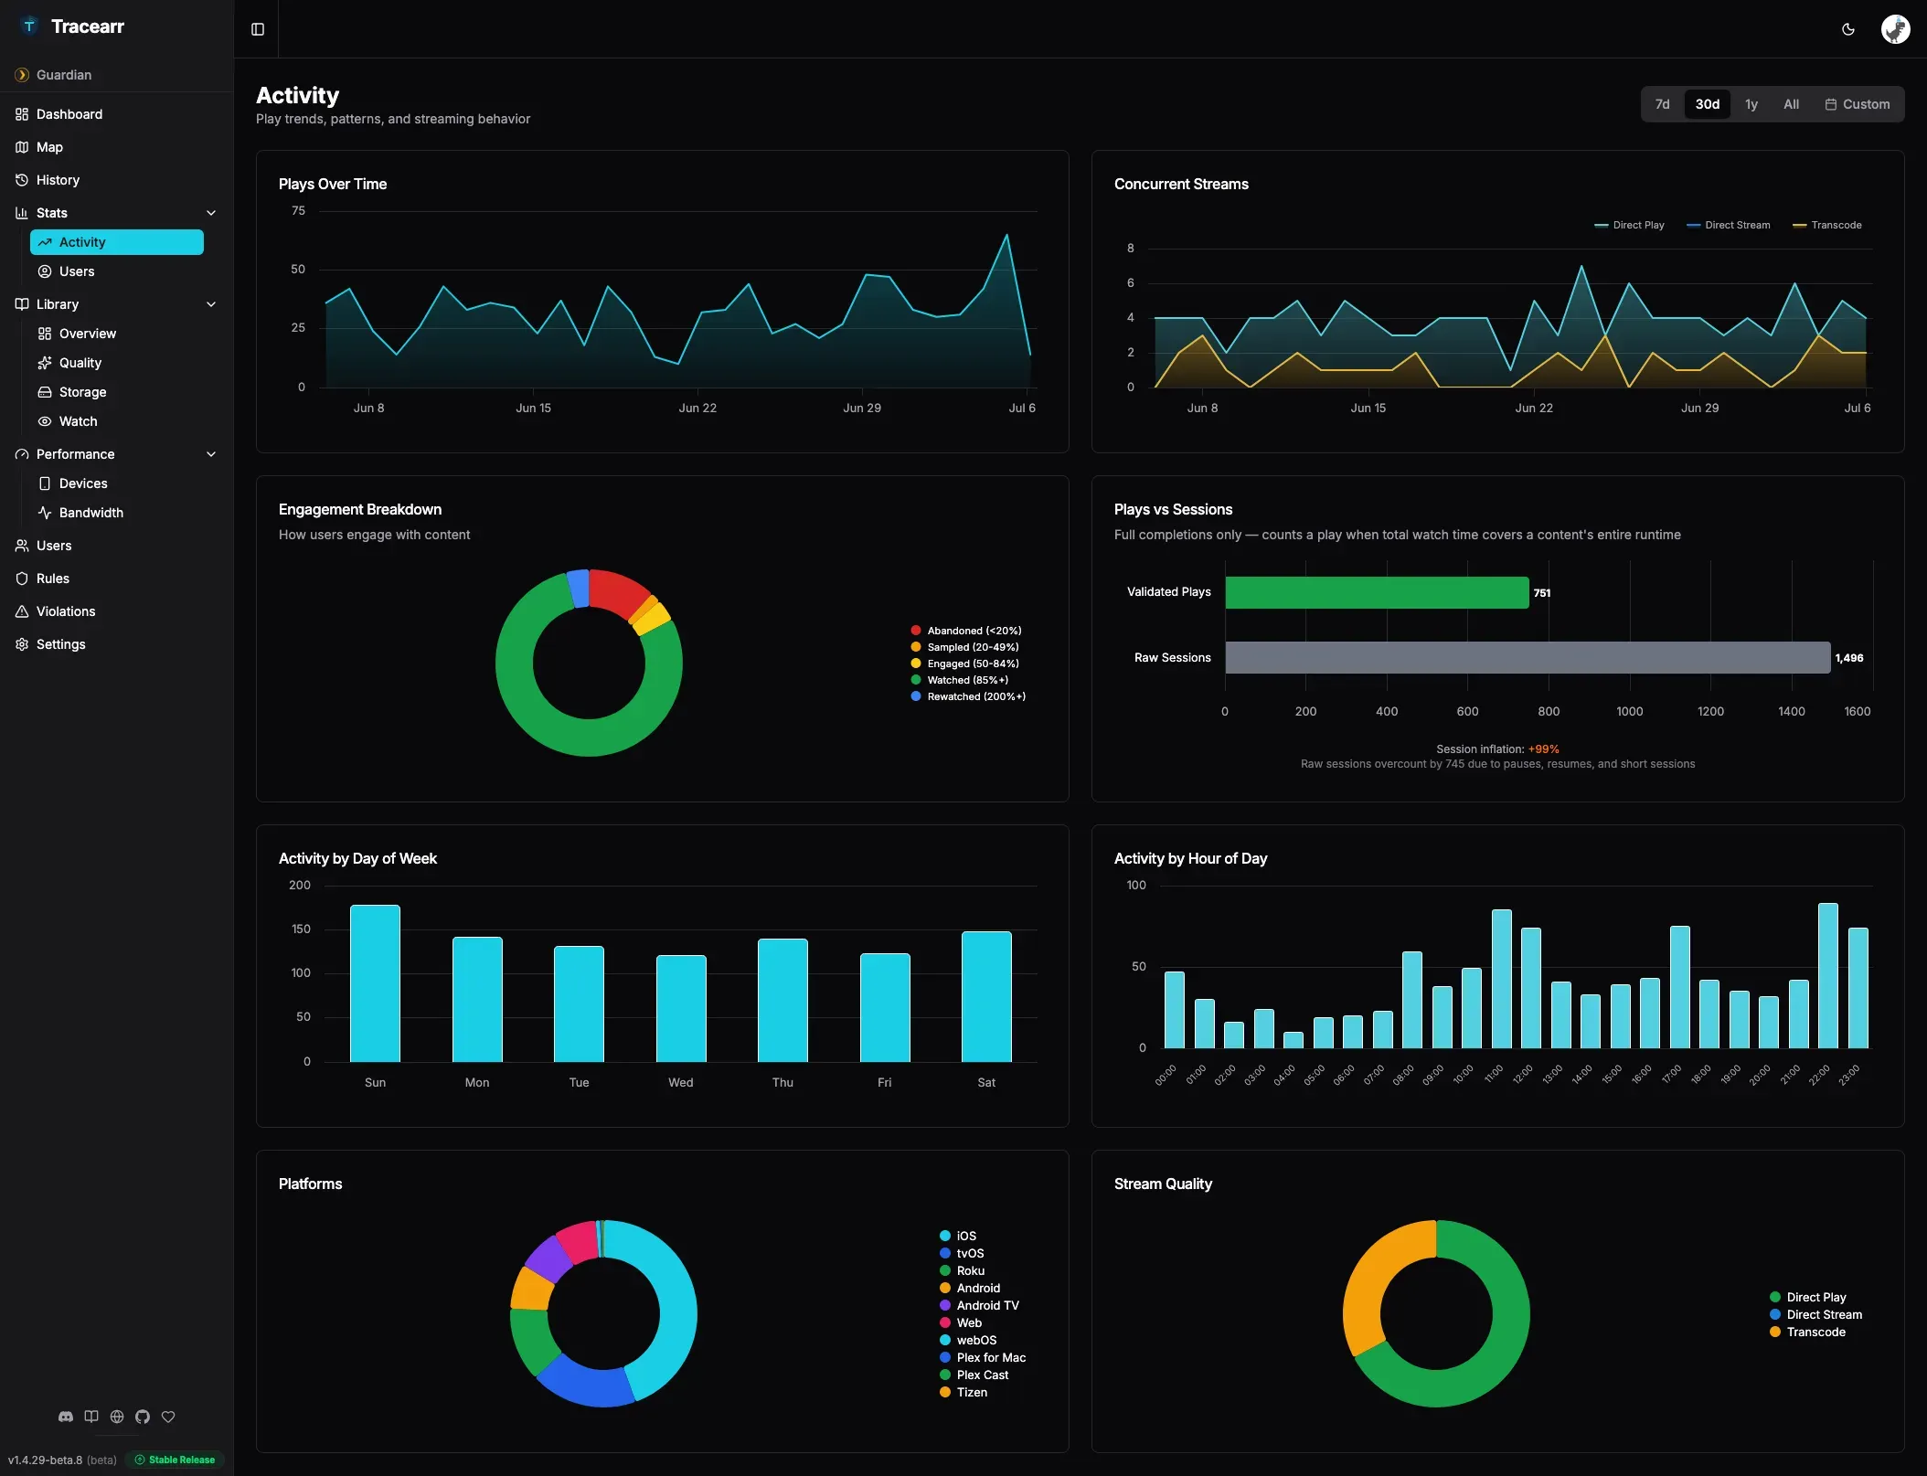The width and height of the screenshot is (1927, 1476).
Task: Collapse the Library section chevron
Action: pyautogui.click(x=211, y=304)
